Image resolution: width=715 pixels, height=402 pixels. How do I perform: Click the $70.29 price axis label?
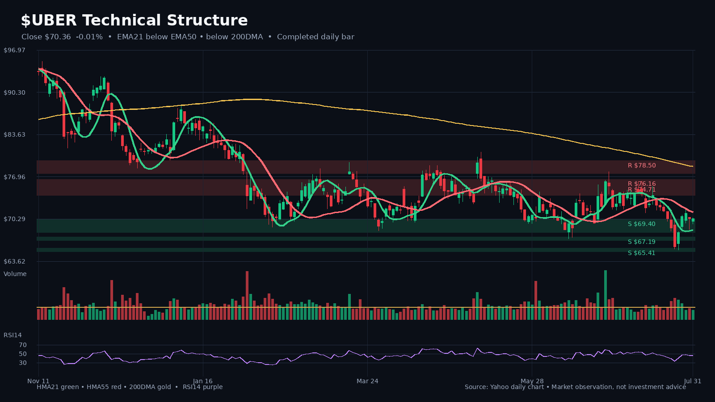click(x=15, y=219)
